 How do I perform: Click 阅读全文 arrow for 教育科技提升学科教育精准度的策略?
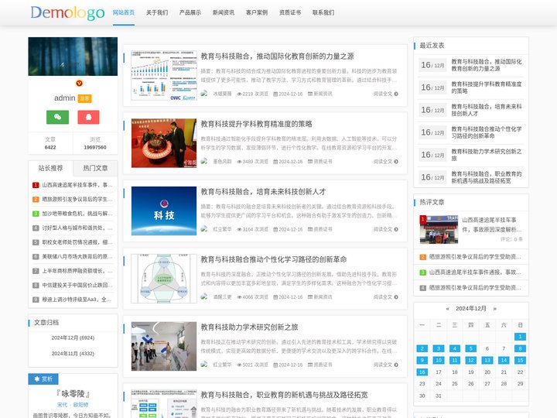point(386,161)
